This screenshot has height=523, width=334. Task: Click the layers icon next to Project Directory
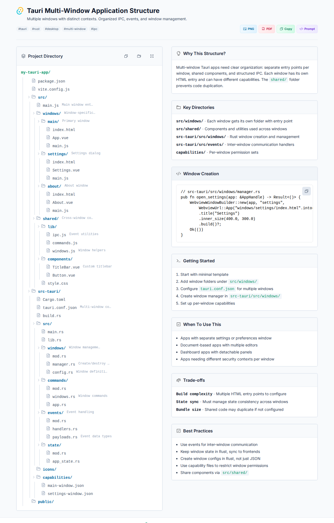click(x=23, y=56)
